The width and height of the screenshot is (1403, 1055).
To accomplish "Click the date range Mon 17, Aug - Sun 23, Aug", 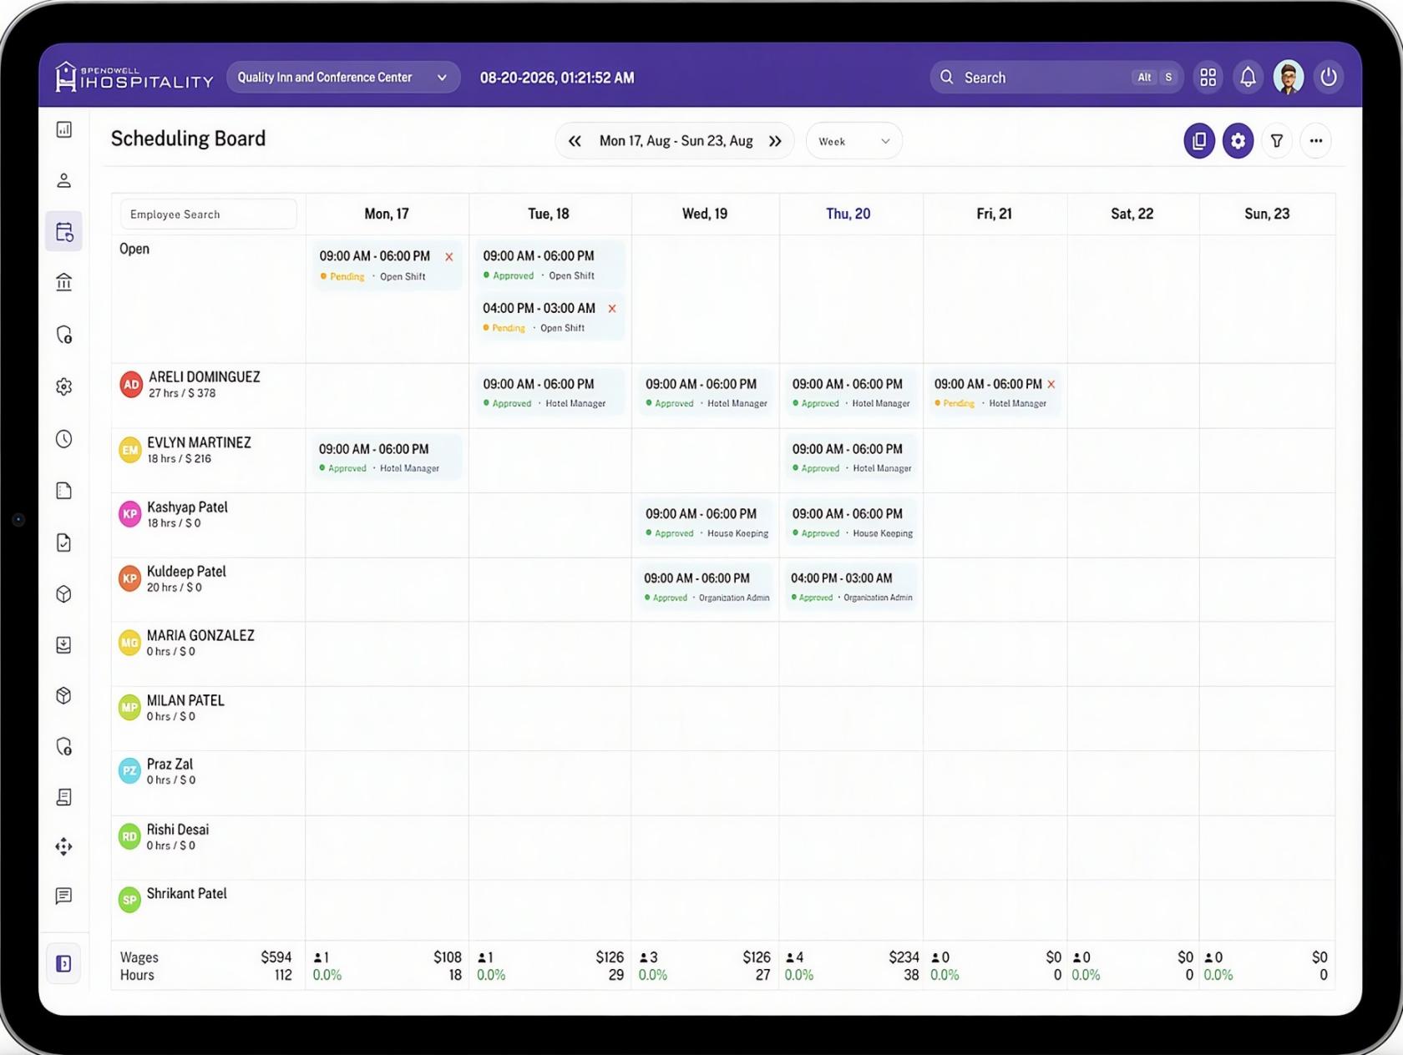I will click(x=676, y=141).
